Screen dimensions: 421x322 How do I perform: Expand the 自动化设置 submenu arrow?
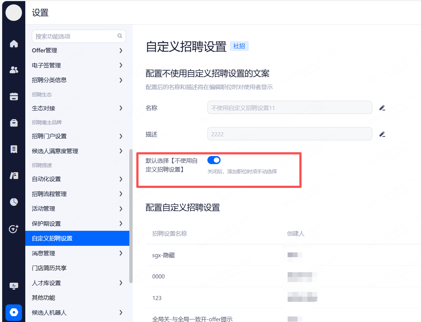[121, 179]
